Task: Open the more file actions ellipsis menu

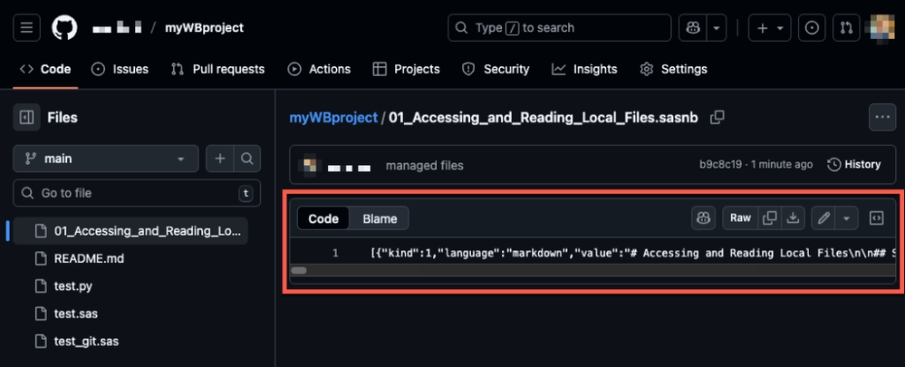Action: click(882, 118)
